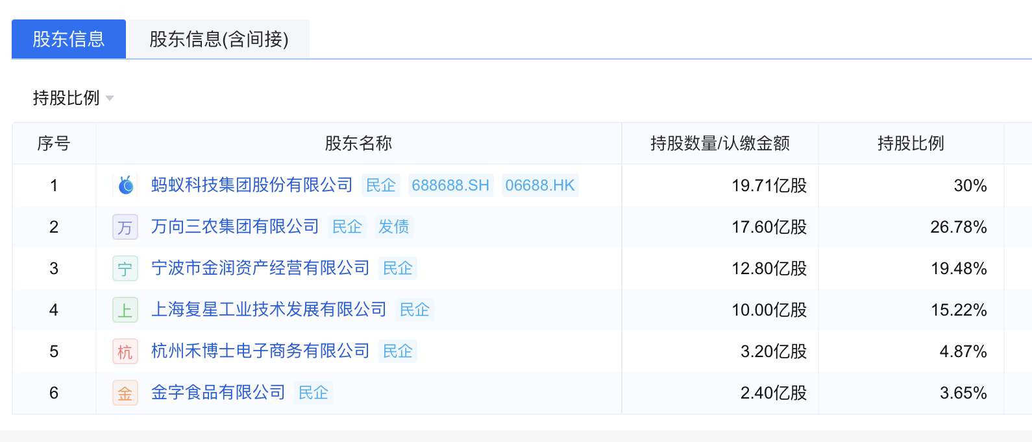Open 杭州禾博士电子商务有限公司 company link

(260, 351)
